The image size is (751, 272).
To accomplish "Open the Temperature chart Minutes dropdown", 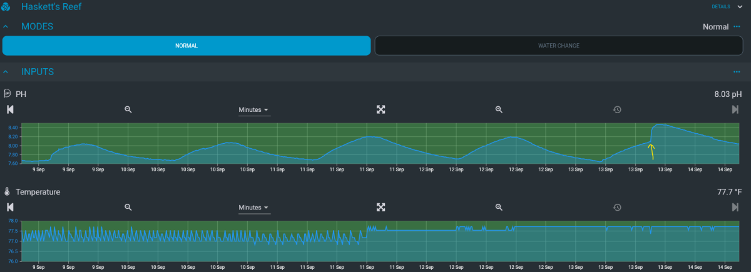I will (254, 208).
